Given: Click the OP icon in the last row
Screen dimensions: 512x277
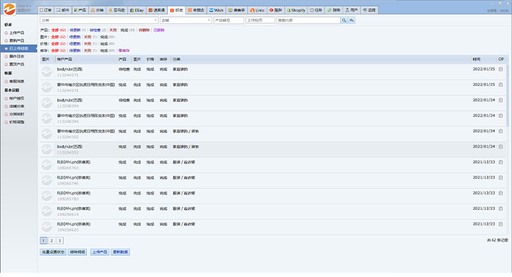Looking at the screenshot, I should (501, 225).
